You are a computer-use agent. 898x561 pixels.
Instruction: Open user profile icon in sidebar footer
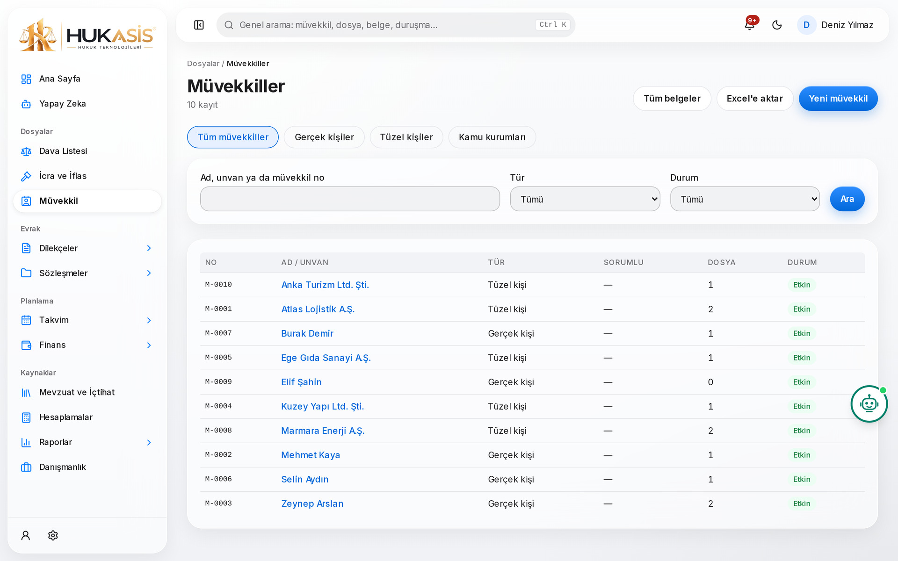[x=26, y=535]
